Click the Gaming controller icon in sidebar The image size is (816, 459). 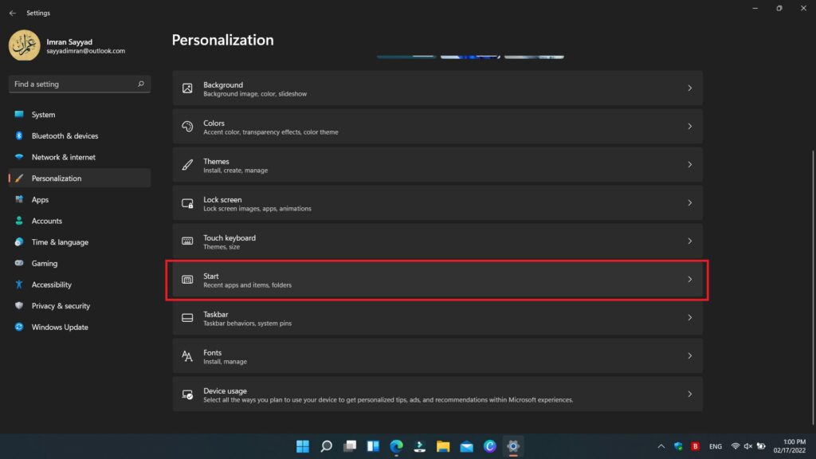[x=19, y=263]
